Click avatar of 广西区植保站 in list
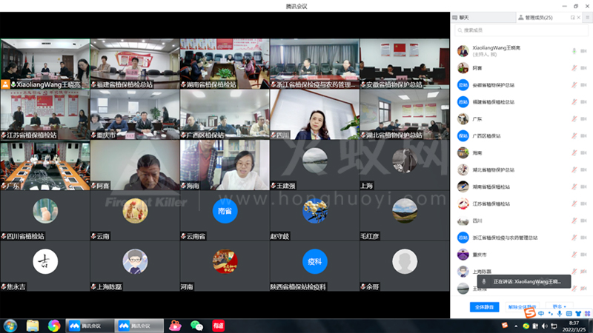This screenshot has height=333, width=593. [463, 136]
